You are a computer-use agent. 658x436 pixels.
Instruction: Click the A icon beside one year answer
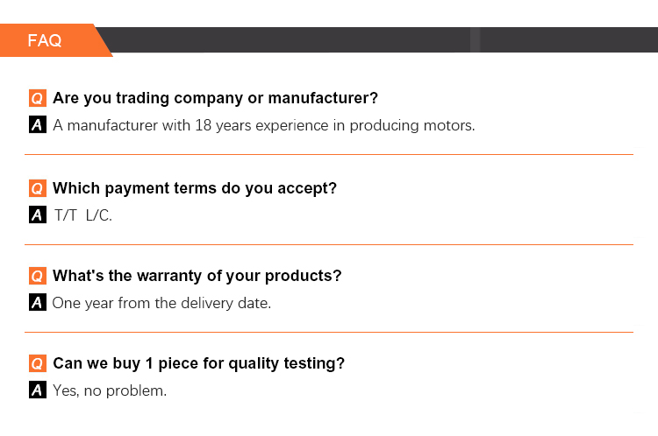click(x=37, y=303)
